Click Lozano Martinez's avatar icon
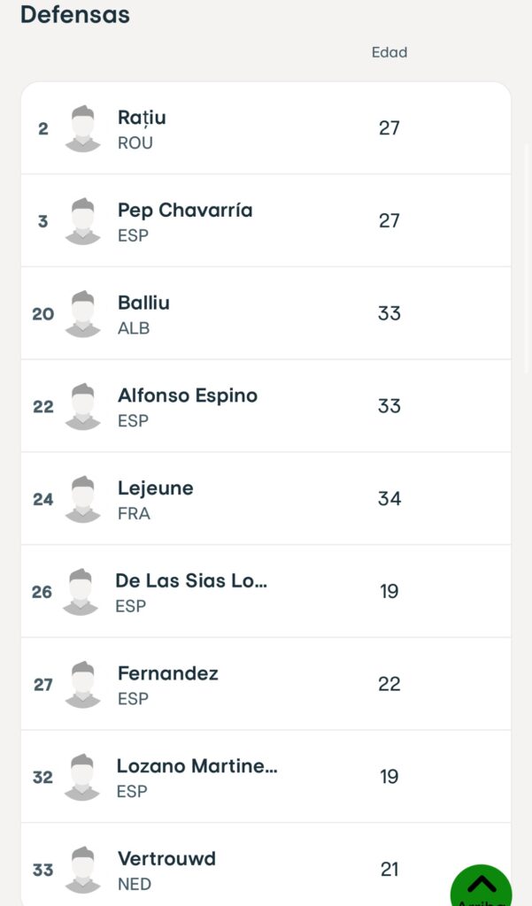The height and width of the screenshot is (906, 532). (x=82, y=778)
